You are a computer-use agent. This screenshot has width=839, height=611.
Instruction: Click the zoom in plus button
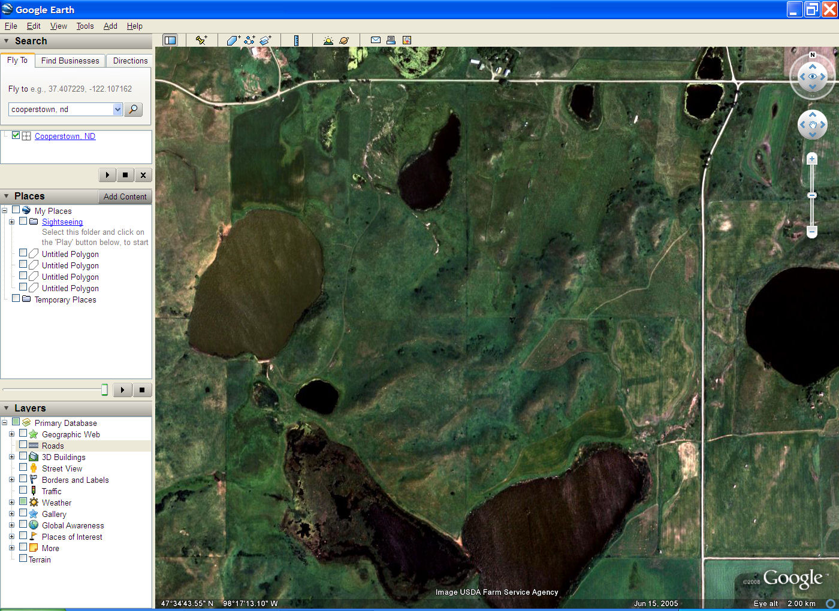click(x=812, y=159)
